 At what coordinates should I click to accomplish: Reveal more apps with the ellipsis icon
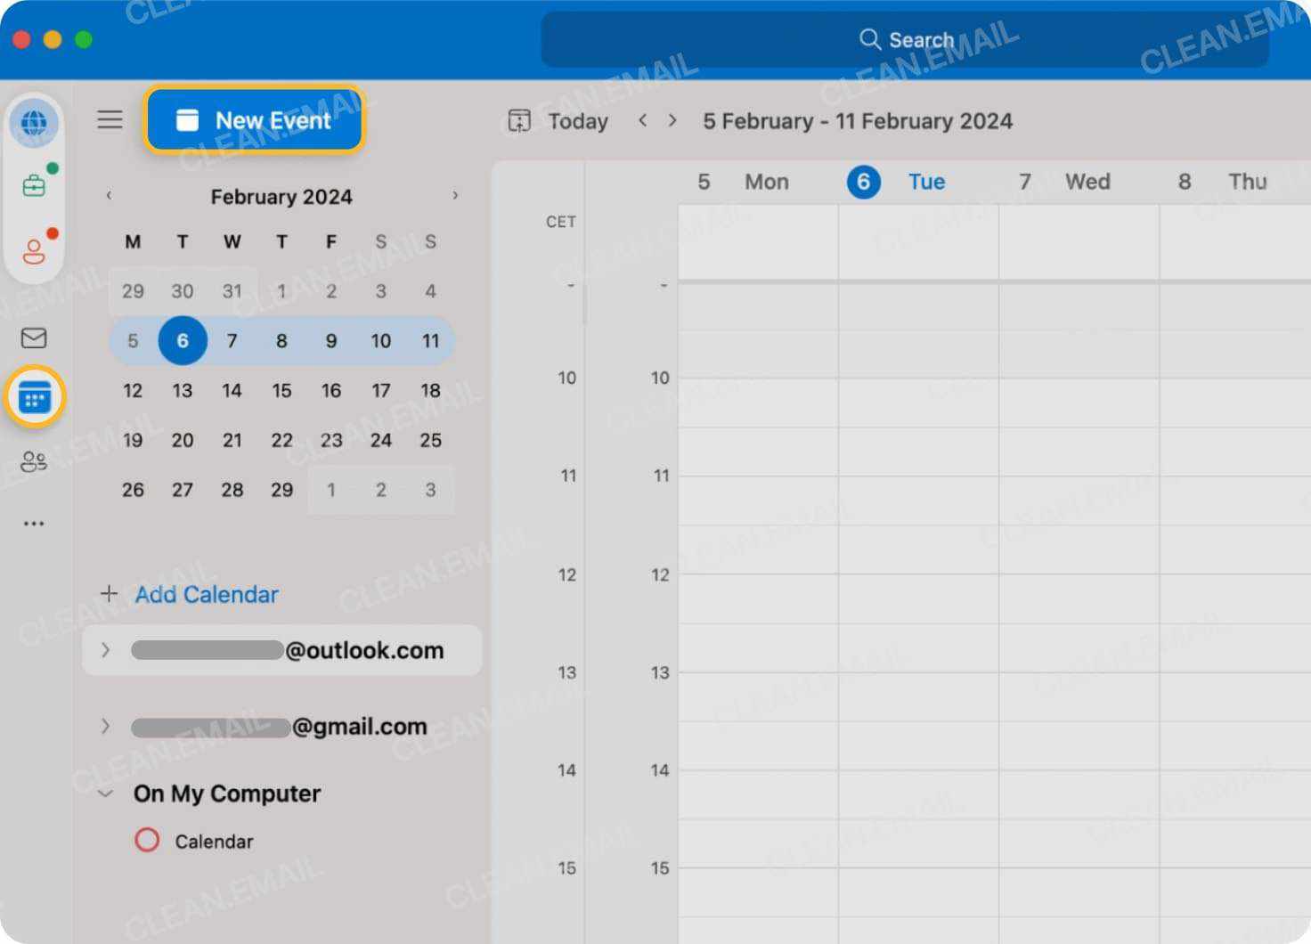34,523
